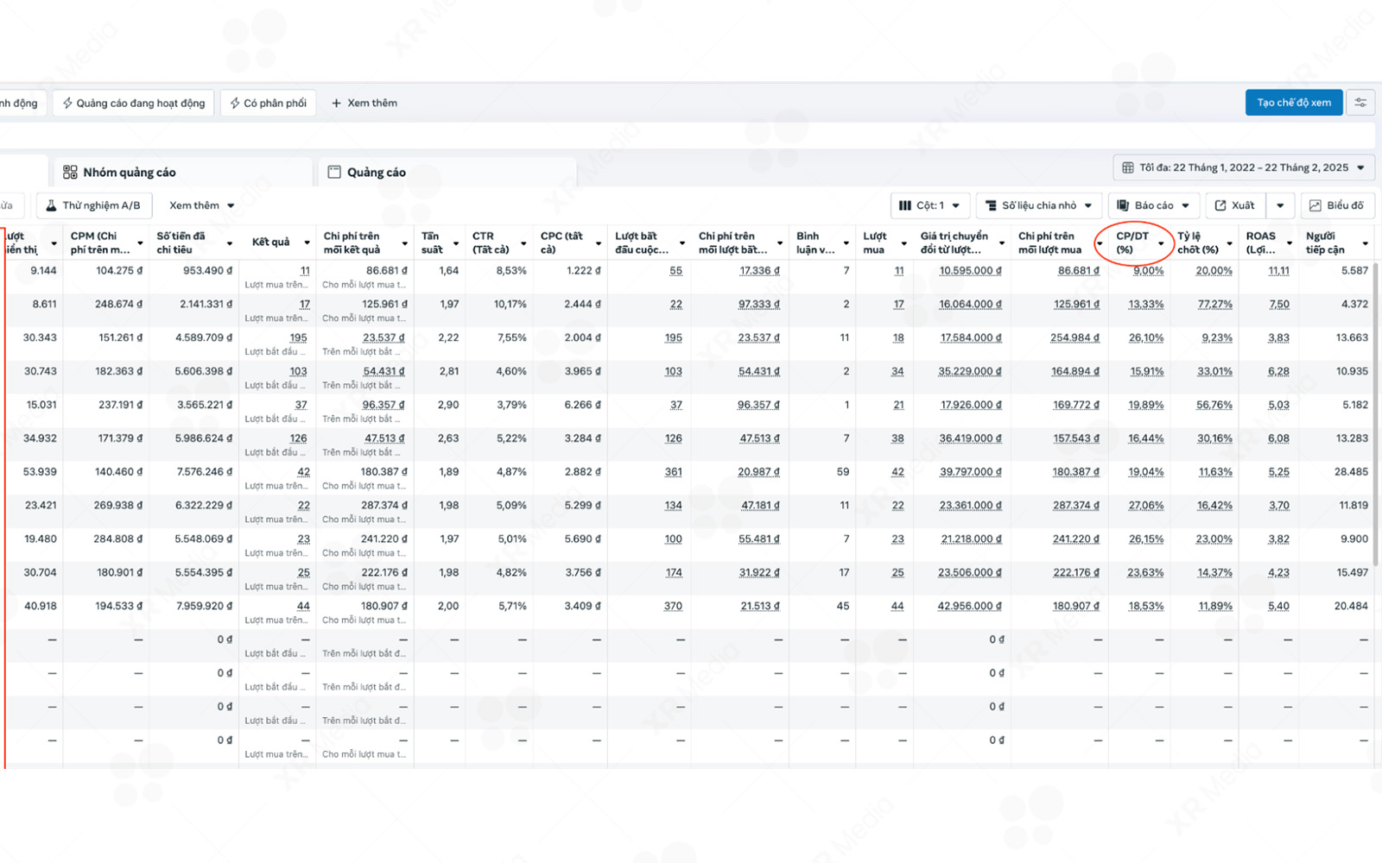Image resolution: width=1382 pixels, height=863 pixels.
Task: Click the 370 conversations started value
Action: 673,607
